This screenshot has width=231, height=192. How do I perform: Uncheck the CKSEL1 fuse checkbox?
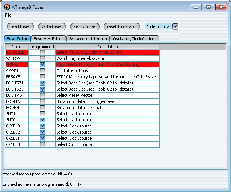point(42,138)
